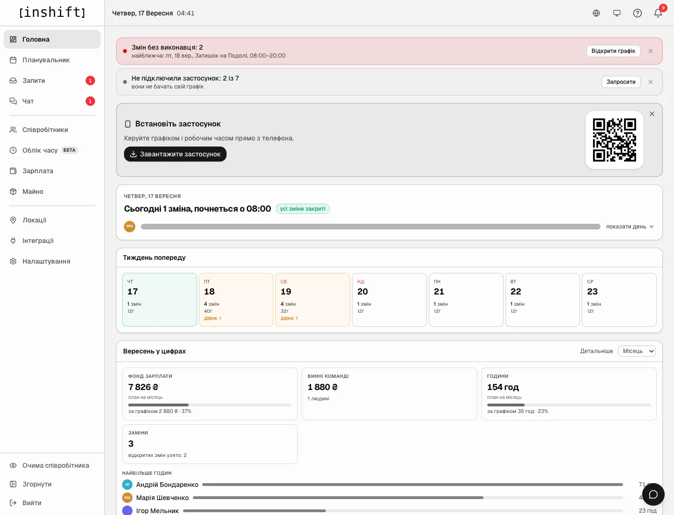Viewport: 674px width, 515px height.
Task: Expand показати день
Action: tap(630, 227)
